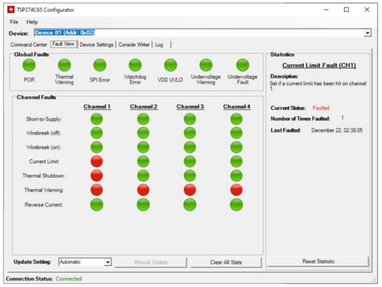The width and height of the screenshot is (382, 287).
Task: Open the Help menu
Action: point(32,22)
